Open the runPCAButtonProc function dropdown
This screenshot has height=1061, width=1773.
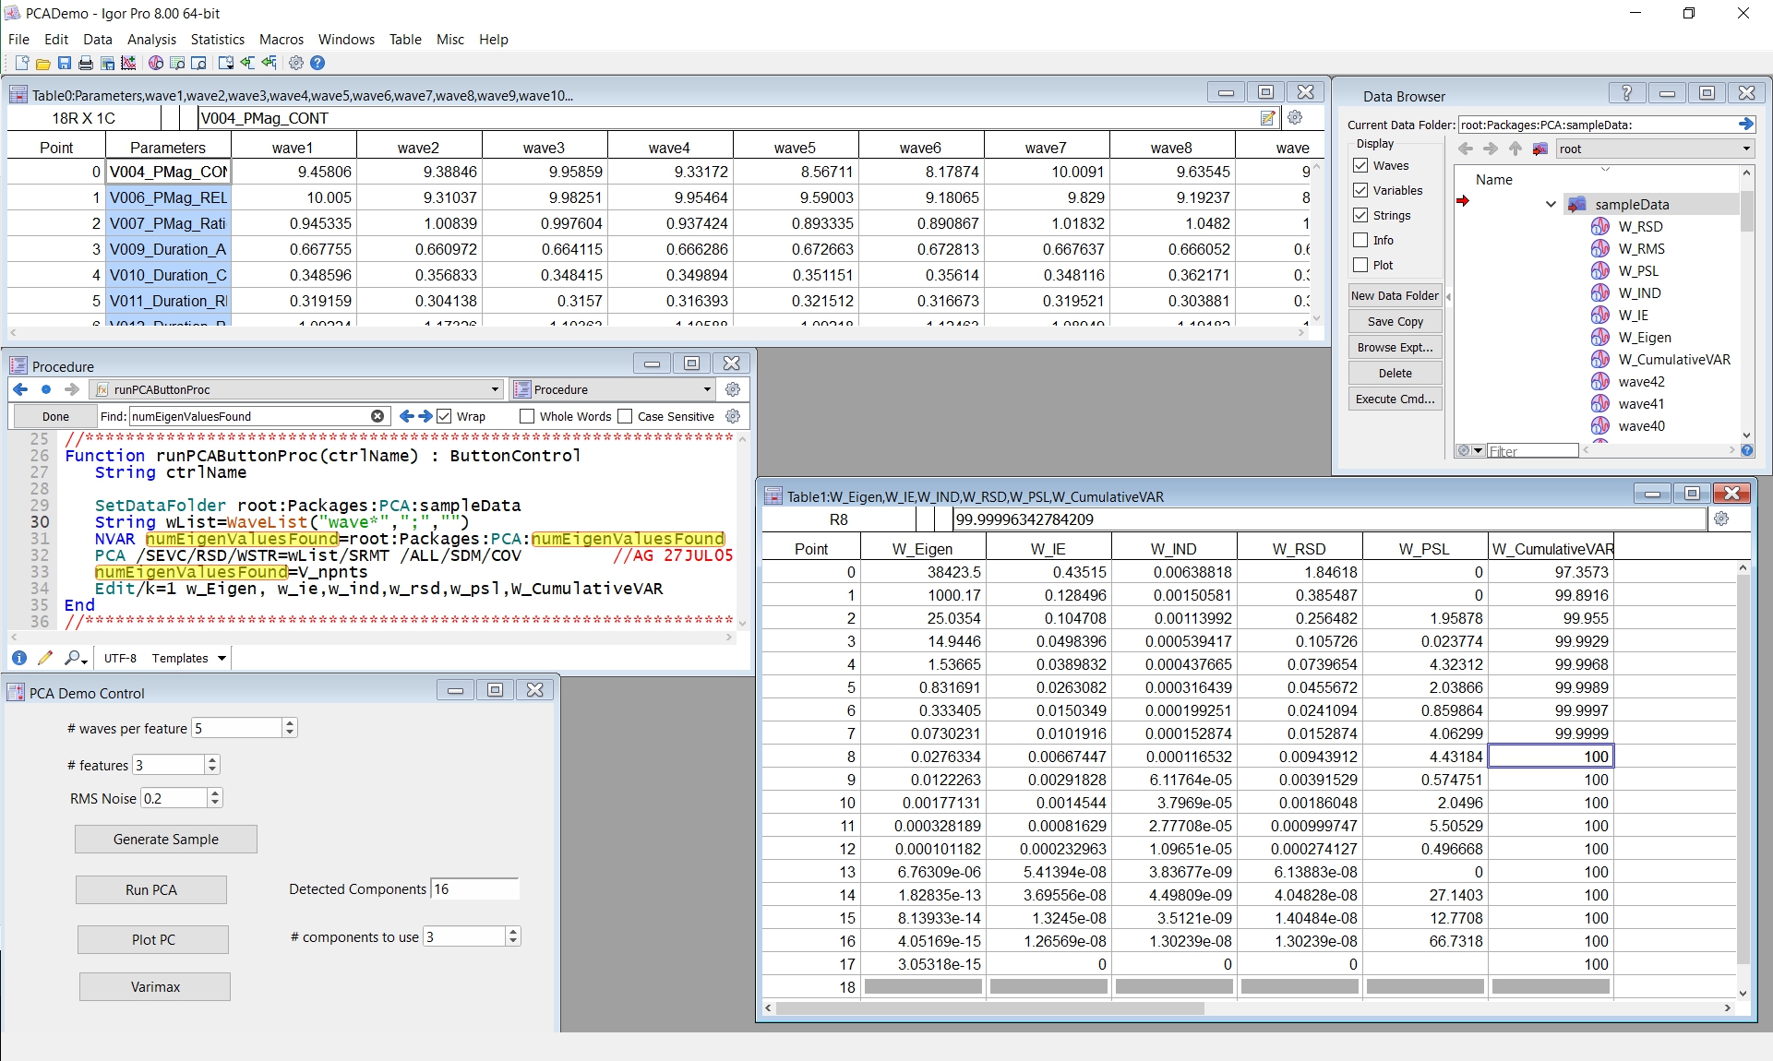[495, 389]
